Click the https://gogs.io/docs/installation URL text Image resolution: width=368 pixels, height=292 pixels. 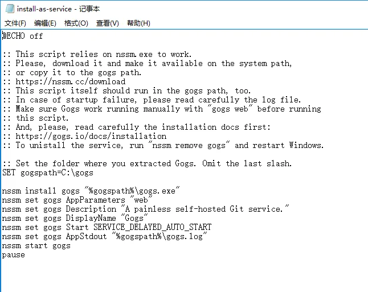[x=91, y=136]
